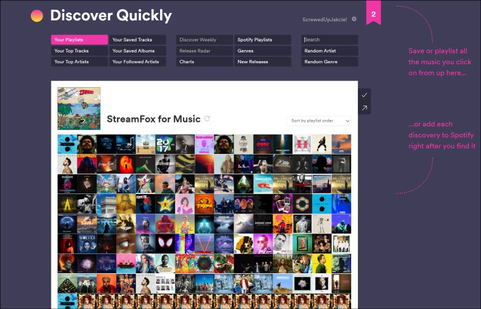Screen dimensions: 481x309
Task: Open Discover Weekly
Action: click(205, 40)
